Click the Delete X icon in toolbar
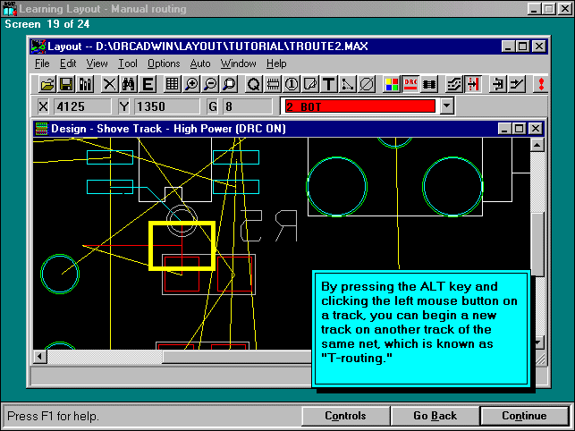Image resolution: width=575 pixels, height=431 pixels. [x=109, y=84]
